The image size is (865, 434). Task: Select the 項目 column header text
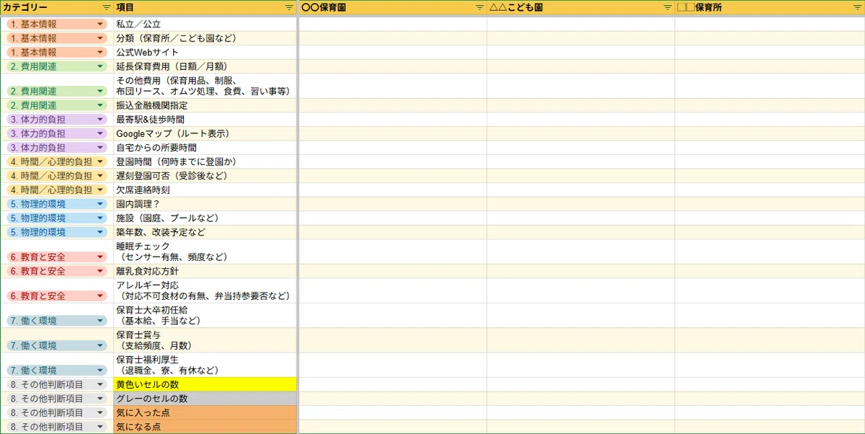tap(125, 7)
